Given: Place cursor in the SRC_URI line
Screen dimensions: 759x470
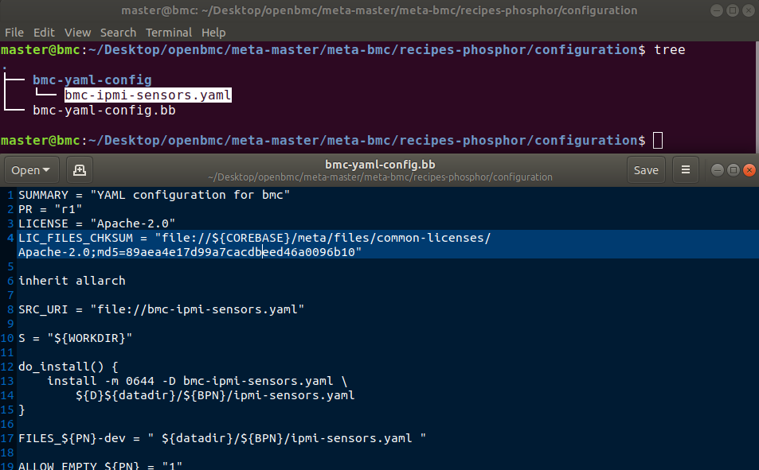Looking at the screenshot, I should [199, 309].
